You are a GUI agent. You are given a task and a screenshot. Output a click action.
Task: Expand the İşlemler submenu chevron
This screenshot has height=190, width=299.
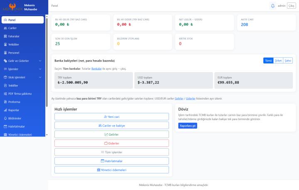tap(40, 69)
